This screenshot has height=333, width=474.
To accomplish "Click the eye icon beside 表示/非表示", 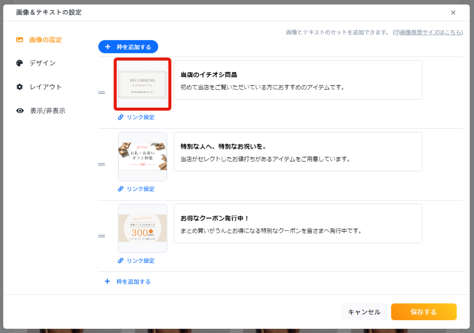I will (x=20, y=111).
